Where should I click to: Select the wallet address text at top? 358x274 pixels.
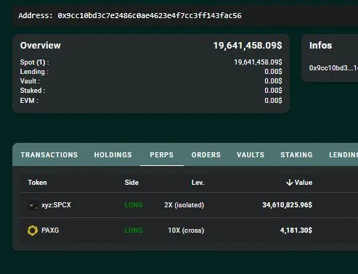[150, 16]
